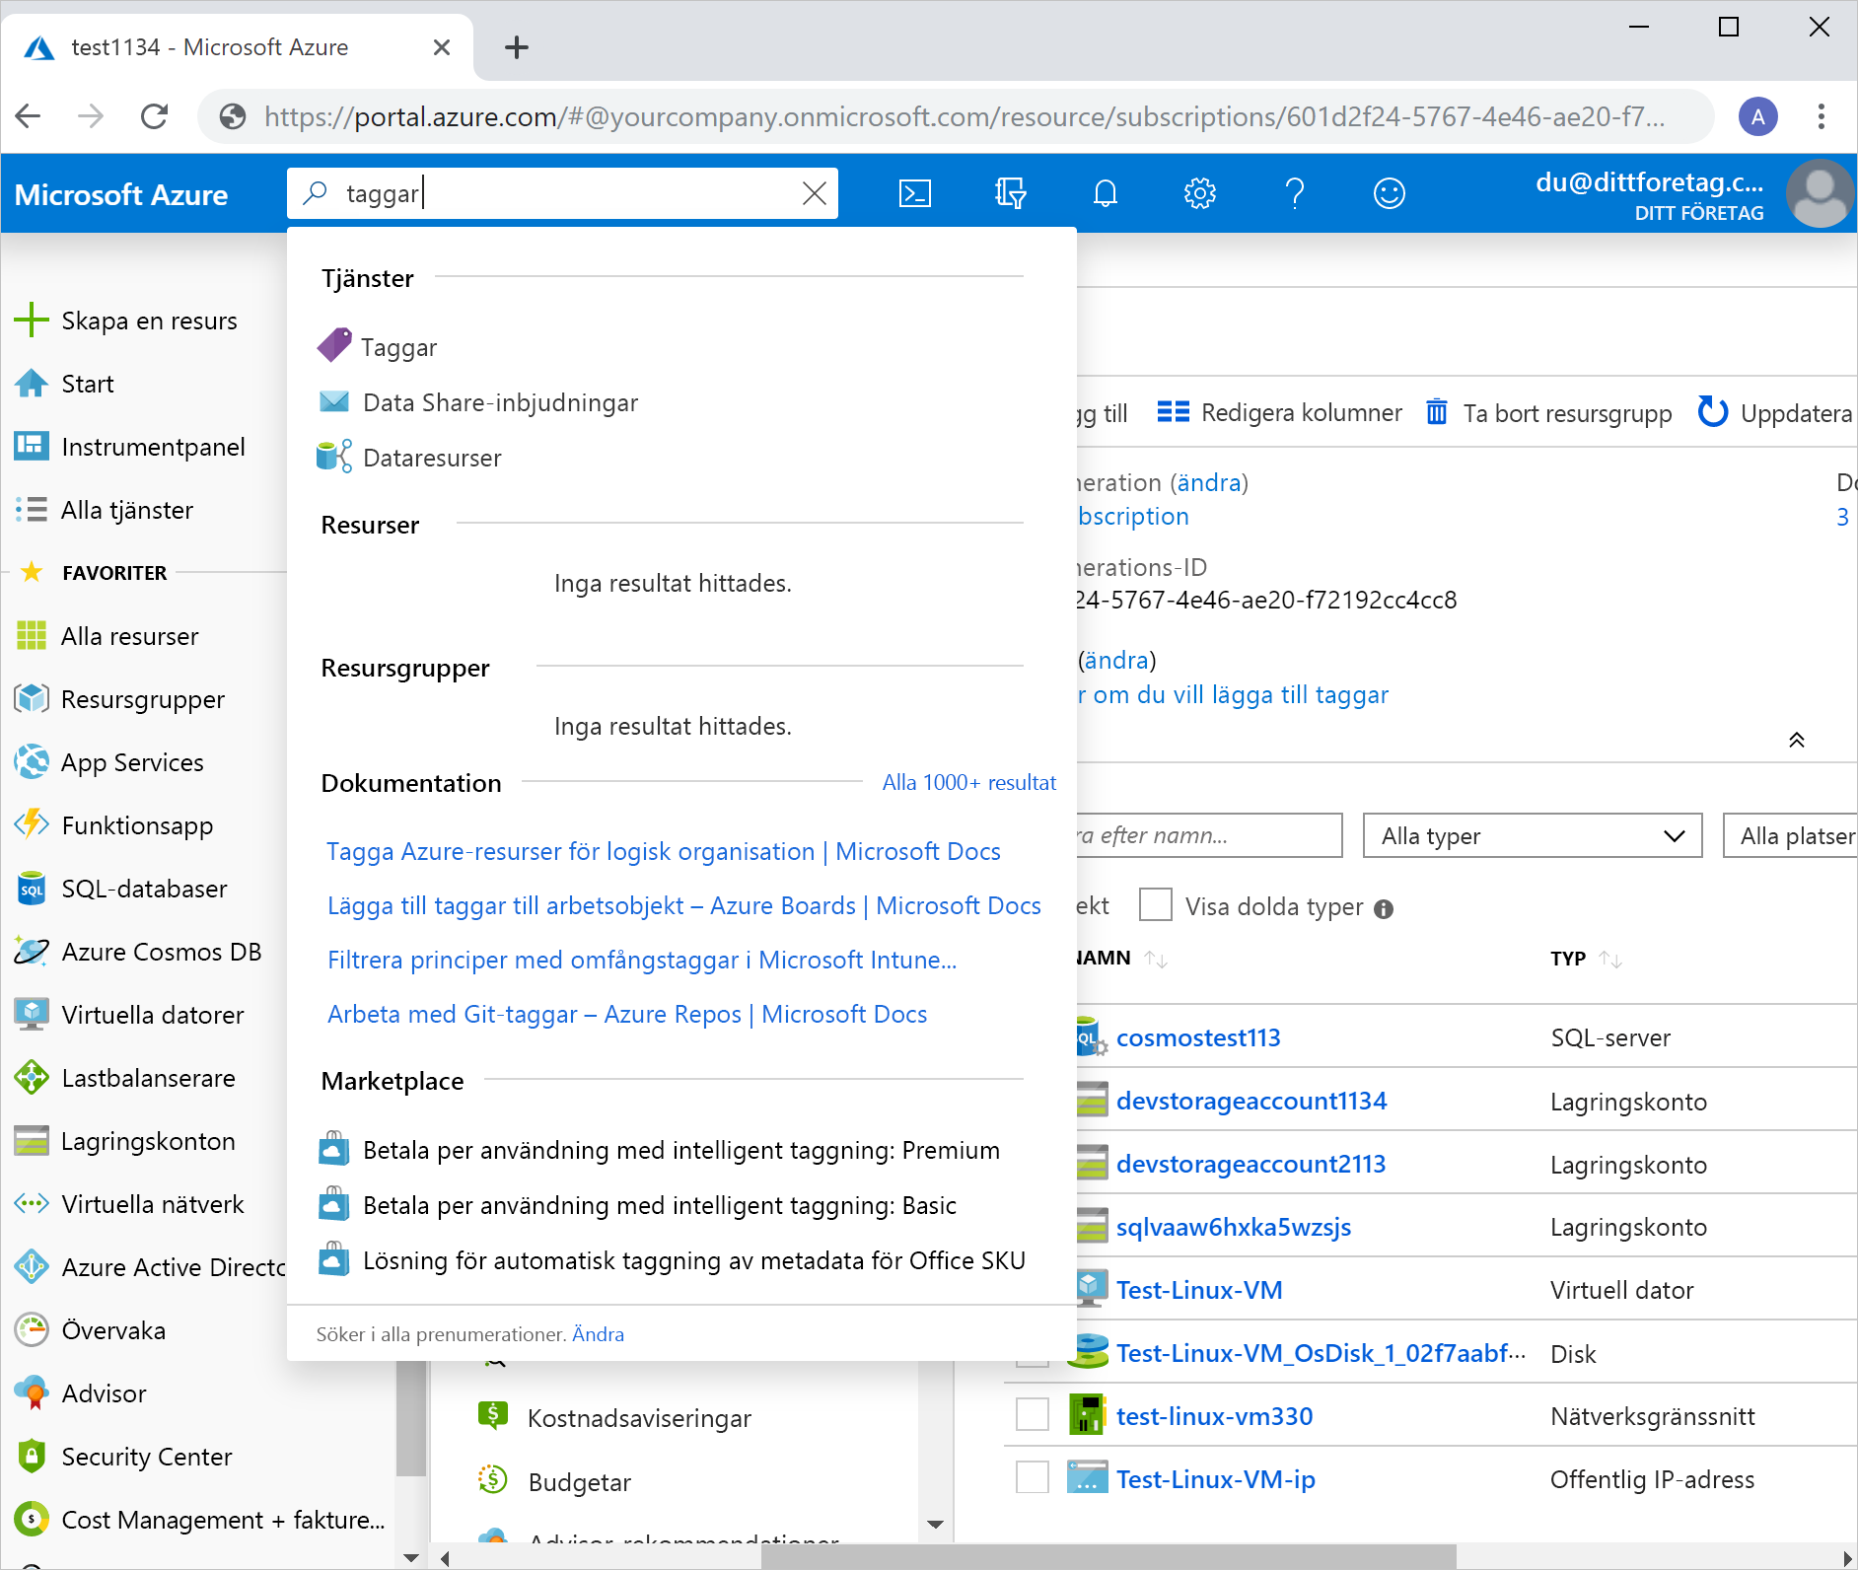Click the Lastbalanserare diamond icon
1858x1570 pixels.
[31, 1077]
